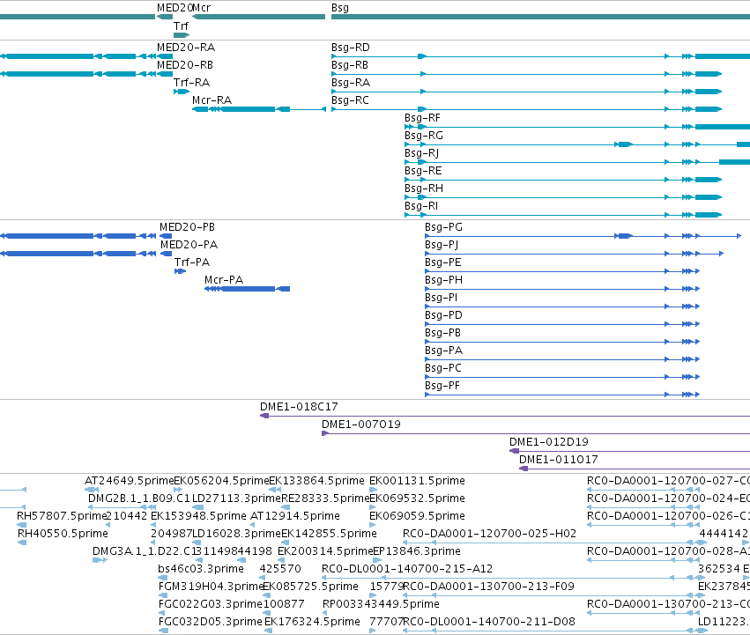750x635 pixels.
Task: Click the Bsg-PJ protein label
Action: [x=442, y=245]
